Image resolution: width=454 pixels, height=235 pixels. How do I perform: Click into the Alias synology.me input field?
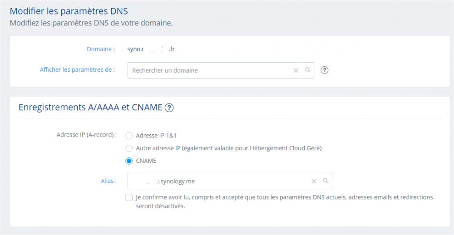[218, 181]
